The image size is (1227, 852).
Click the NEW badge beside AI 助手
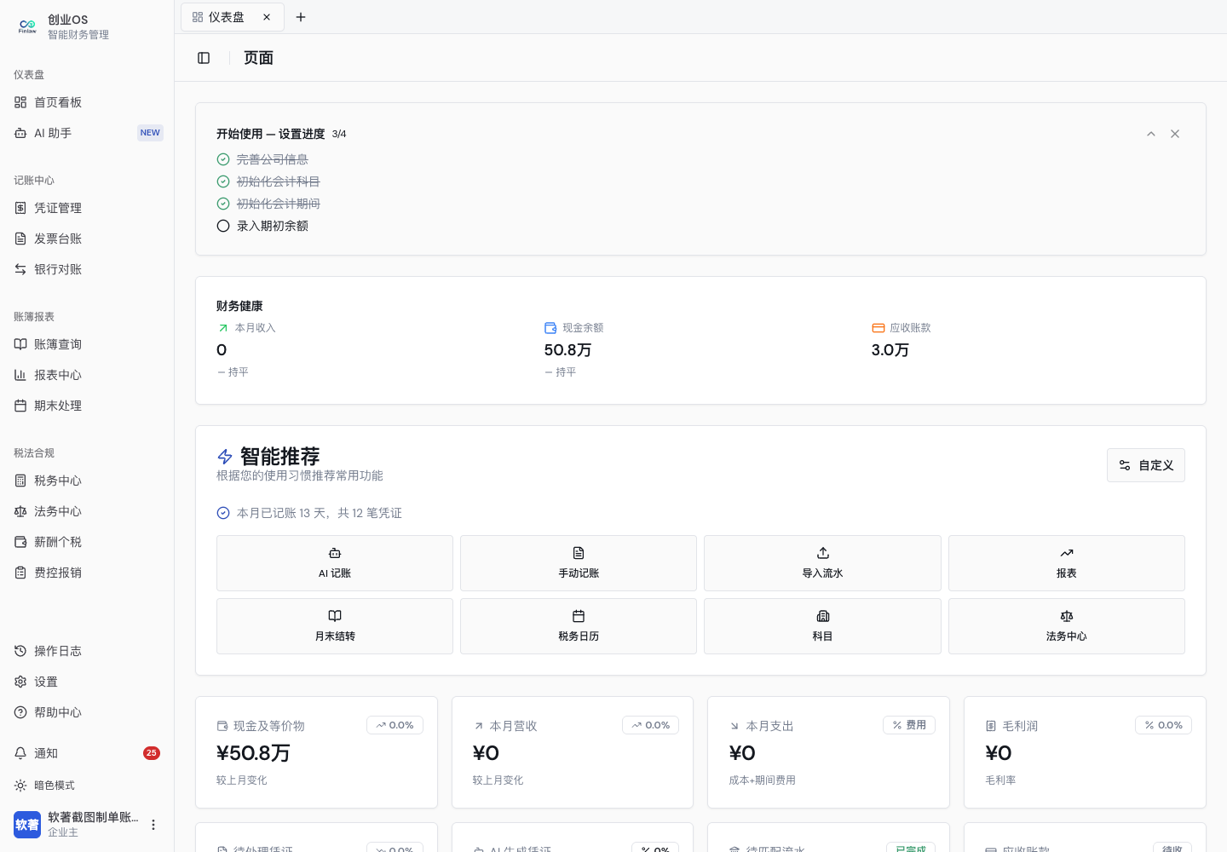150,133
